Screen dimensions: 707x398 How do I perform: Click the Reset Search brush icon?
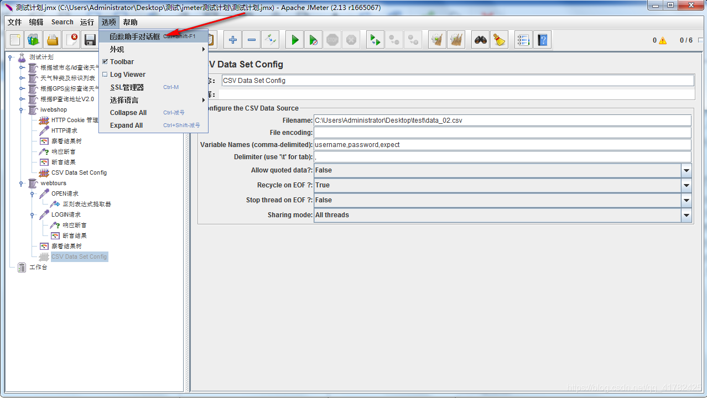[500, 40]
